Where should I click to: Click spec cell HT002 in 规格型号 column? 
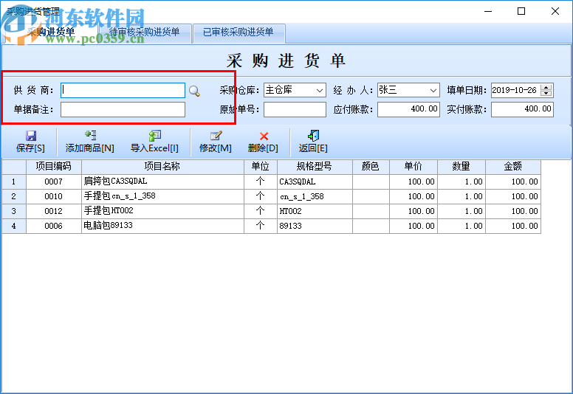pos(315,211)
